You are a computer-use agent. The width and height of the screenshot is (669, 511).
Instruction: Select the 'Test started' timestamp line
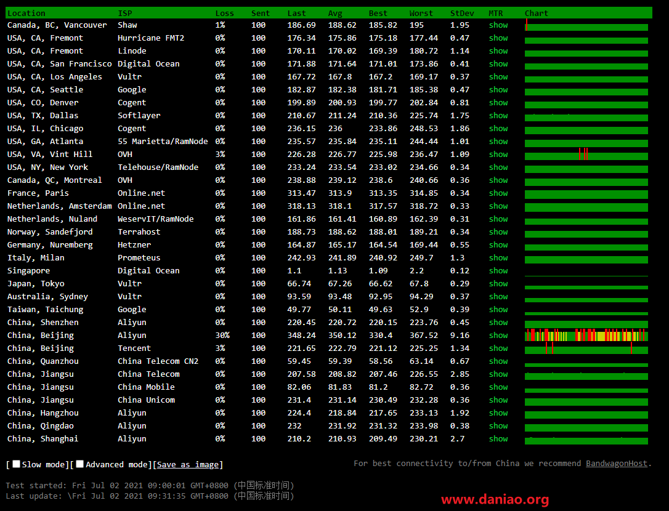150,485
